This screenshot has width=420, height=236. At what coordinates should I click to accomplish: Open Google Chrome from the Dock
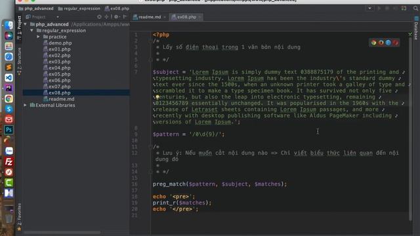coord(9,98)
